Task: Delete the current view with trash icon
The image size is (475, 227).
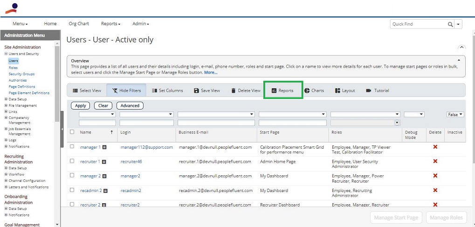Action: pos(233,90)
